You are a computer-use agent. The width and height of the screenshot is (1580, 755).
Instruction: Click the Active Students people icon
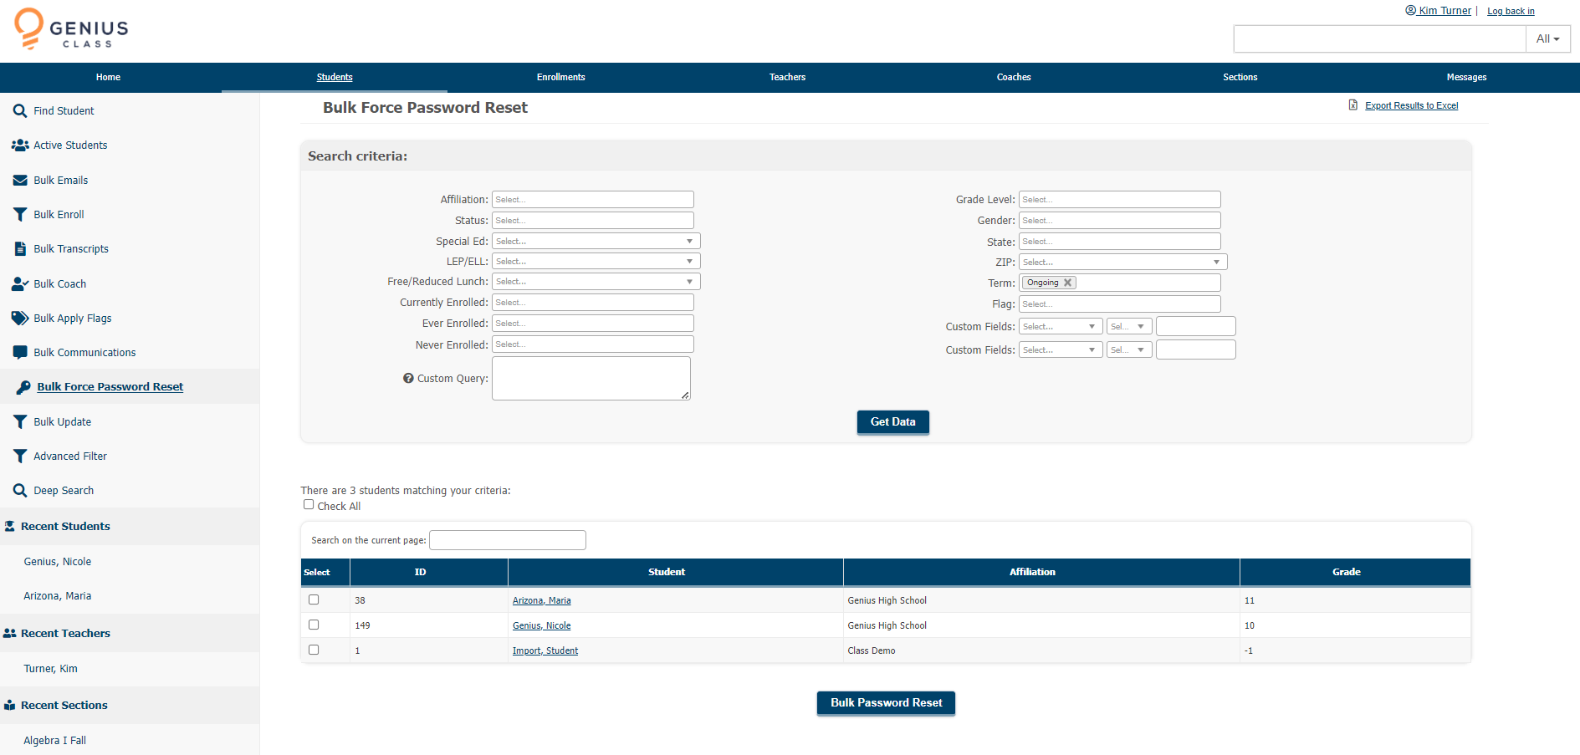pyautogui.click(x=19, y=145)
